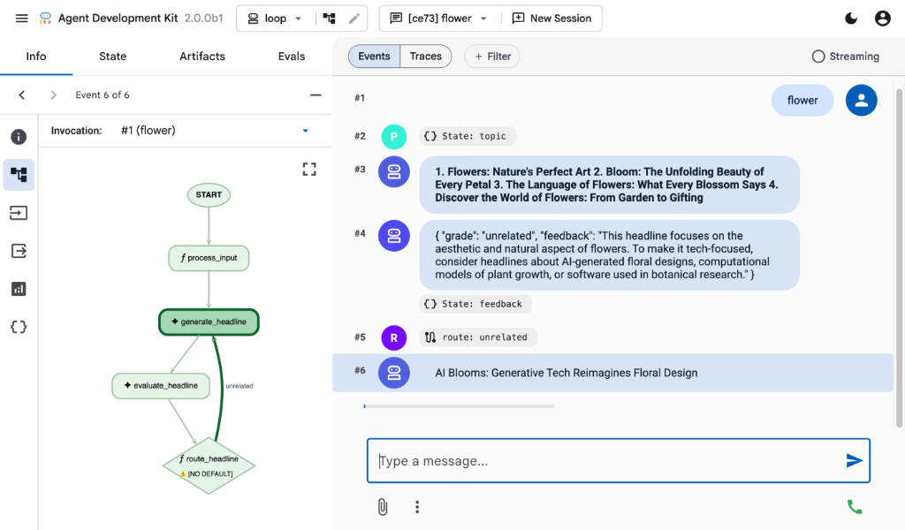The width and height of the screenshot is (905, 530).
Task: Click the Event 6 of 6 label
Action: 103,95
